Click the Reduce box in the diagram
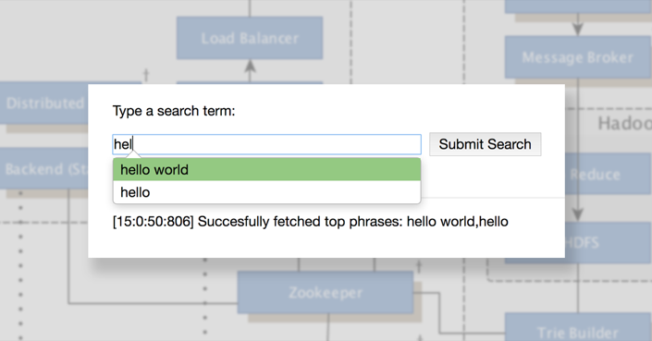The height and width of the screenshot is (341, 652). click(608, 174)
